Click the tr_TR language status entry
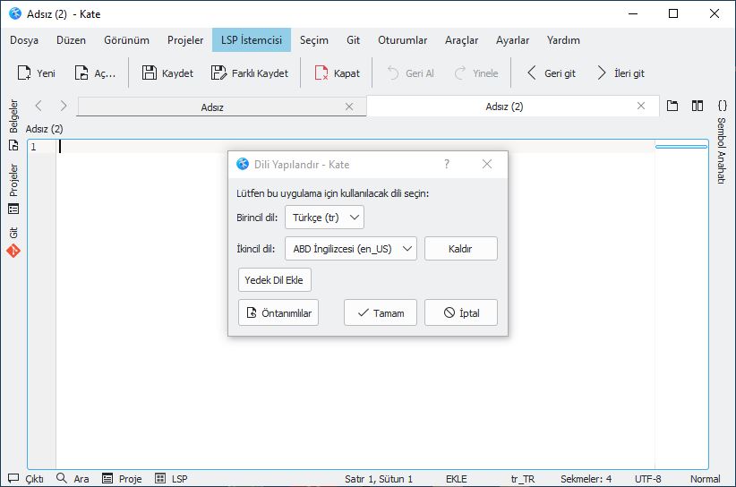 click(x=523, y=479)
